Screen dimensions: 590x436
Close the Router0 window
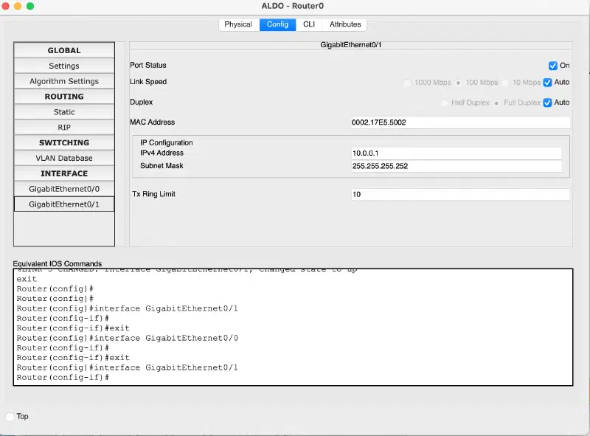pyautogui.click(x=5, y=6)
